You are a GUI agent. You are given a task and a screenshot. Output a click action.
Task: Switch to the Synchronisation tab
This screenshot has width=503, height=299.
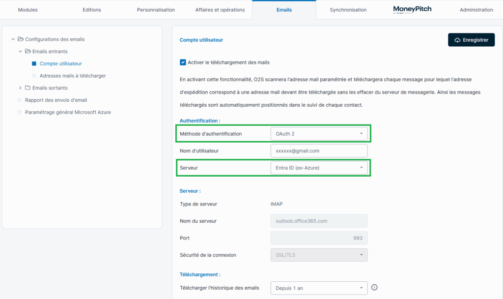[348, 10]
